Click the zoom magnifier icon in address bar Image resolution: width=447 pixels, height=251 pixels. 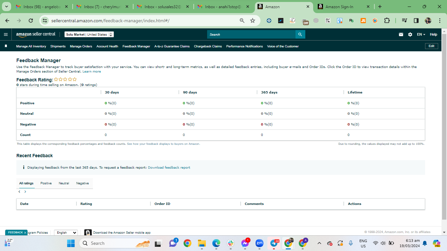coord(242,21)
